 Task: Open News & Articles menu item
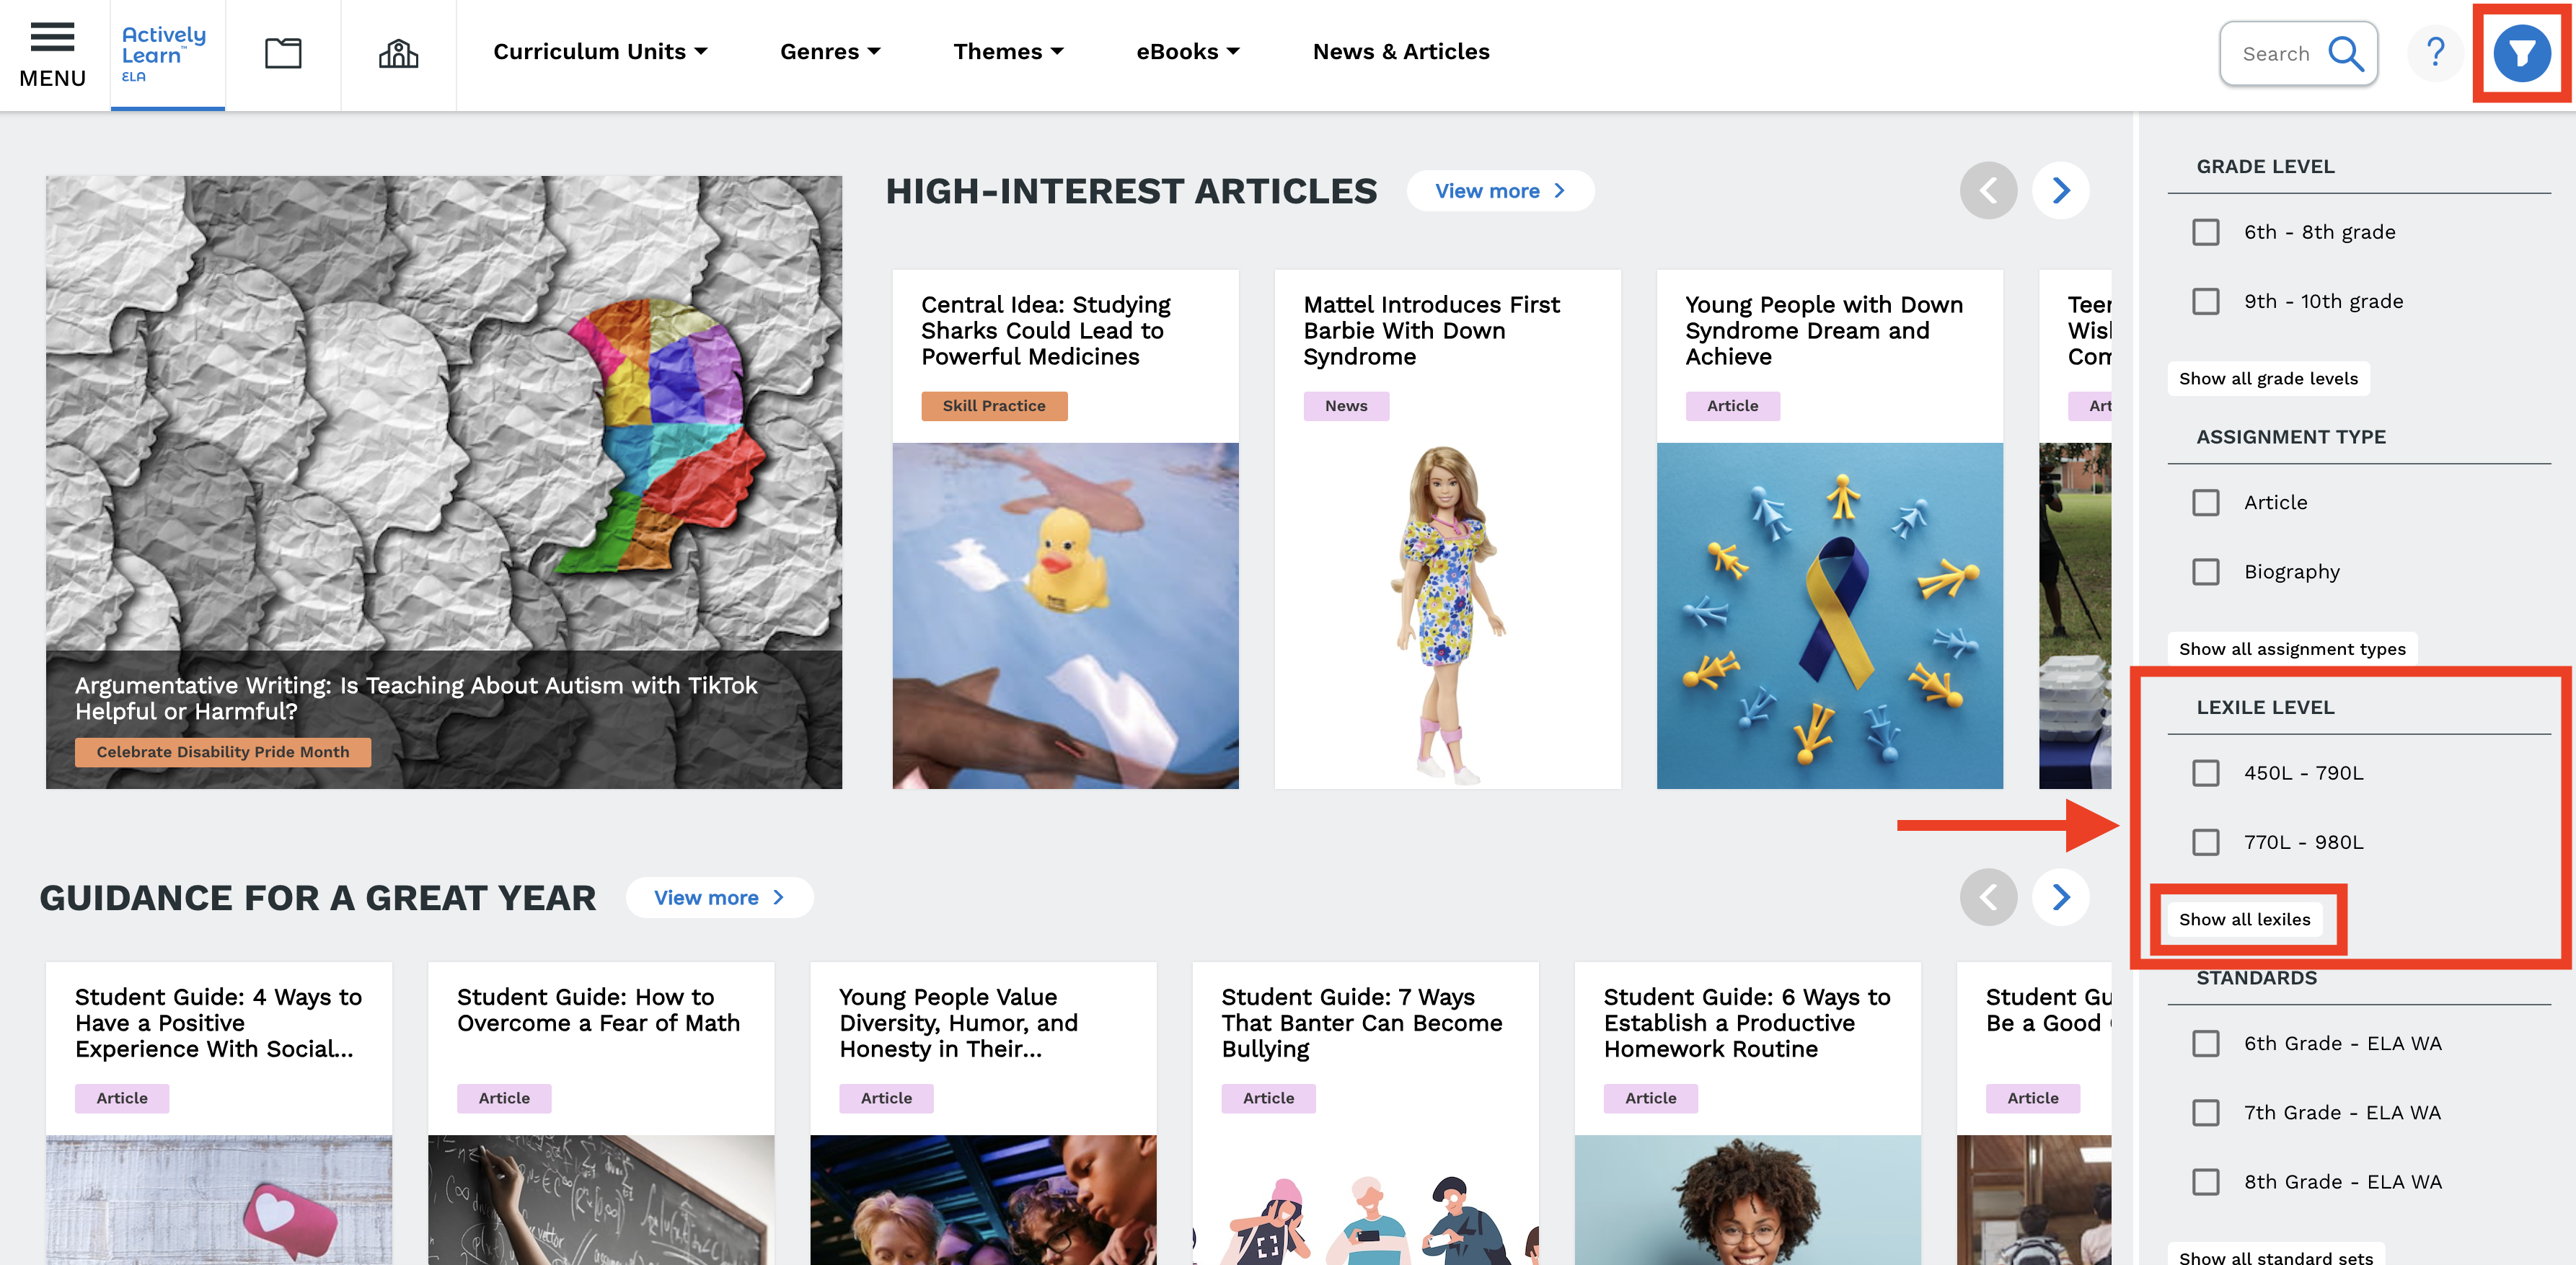pos(1401,52)
